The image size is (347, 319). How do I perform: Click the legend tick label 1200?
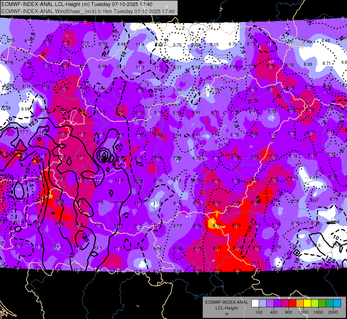(303, 312)
